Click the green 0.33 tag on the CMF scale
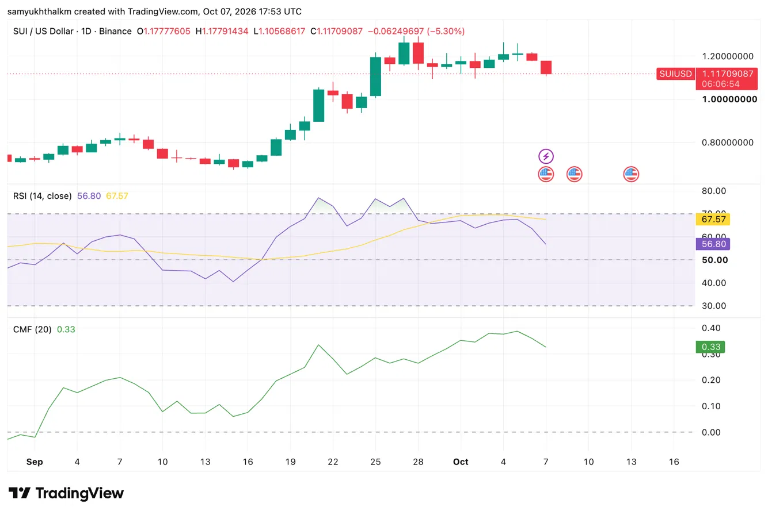The height and width of the screenshot is (515, 768). (x=710, y=347)
